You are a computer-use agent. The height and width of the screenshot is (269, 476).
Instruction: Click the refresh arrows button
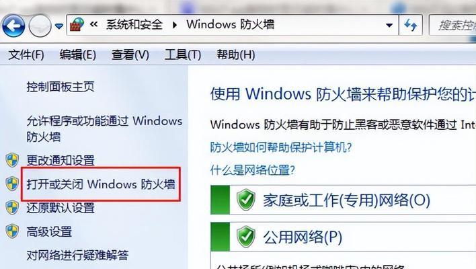(410, 25)
